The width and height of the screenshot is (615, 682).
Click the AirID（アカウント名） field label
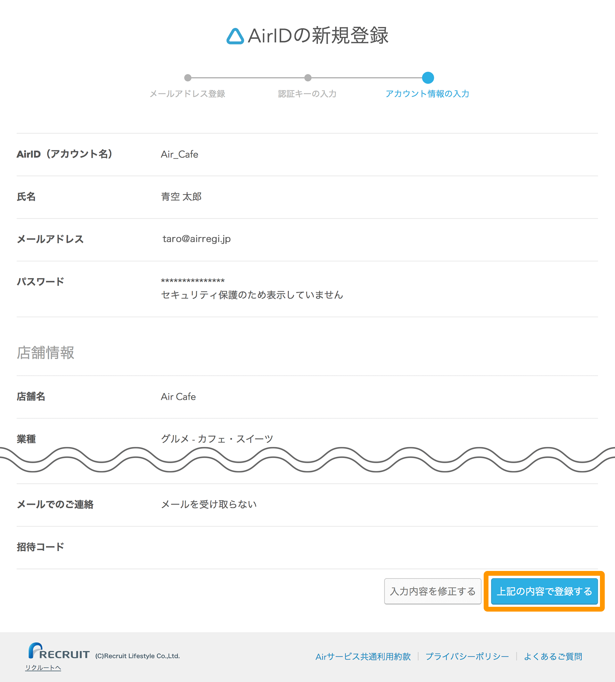pyautogui.click(x=64, y=154)
